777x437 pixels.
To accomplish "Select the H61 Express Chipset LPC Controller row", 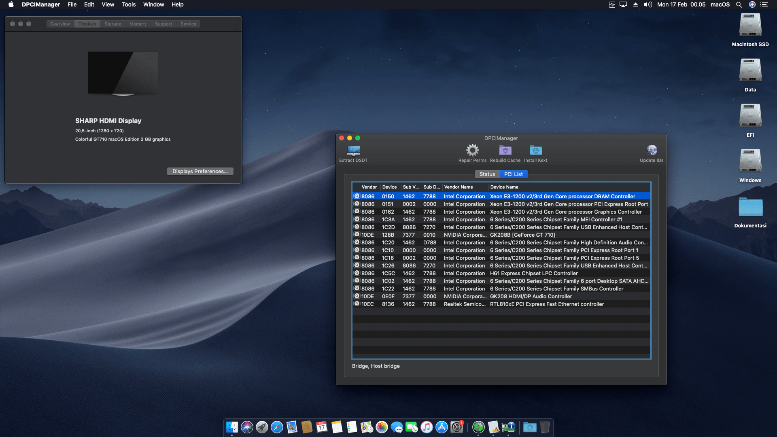I will (501, 273).
